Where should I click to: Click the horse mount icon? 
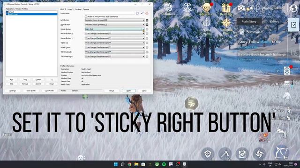pos(286,96)
